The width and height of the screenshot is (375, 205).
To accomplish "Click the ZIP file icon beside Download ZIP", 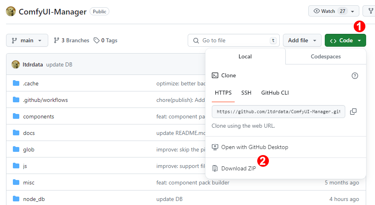I will pyautogui.click(x=215, y=168).
